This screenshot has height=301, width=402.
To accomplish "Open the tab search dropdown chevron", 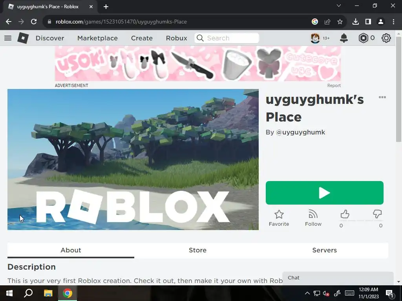I will [339, 5].
